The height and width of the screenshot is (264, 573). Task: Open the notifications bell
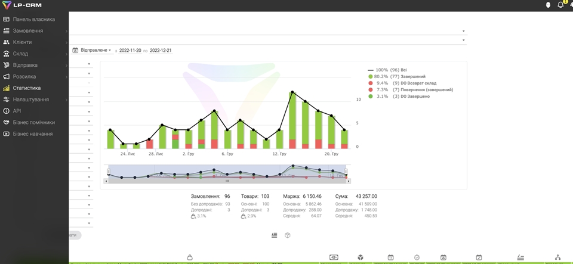tap(560, 5)
